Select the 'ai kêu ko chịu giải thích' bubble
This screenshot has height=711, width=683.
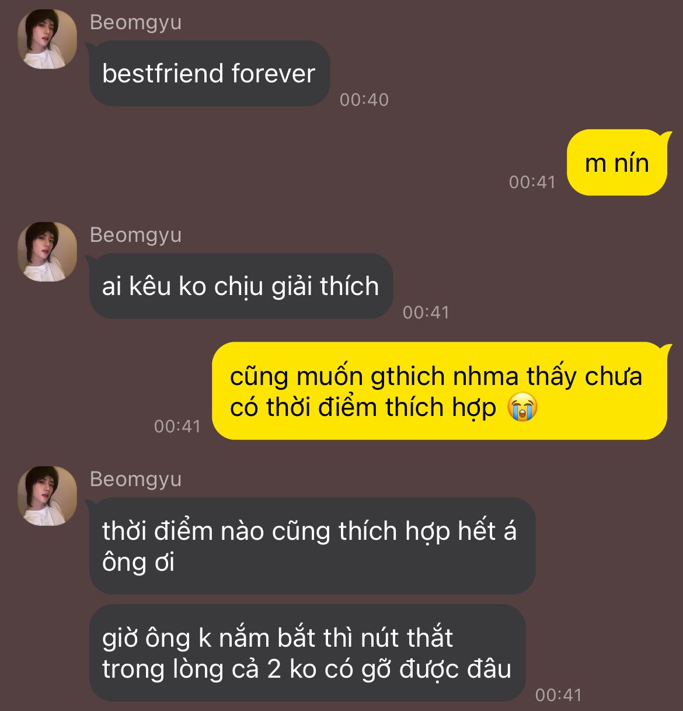click(241, 286)
